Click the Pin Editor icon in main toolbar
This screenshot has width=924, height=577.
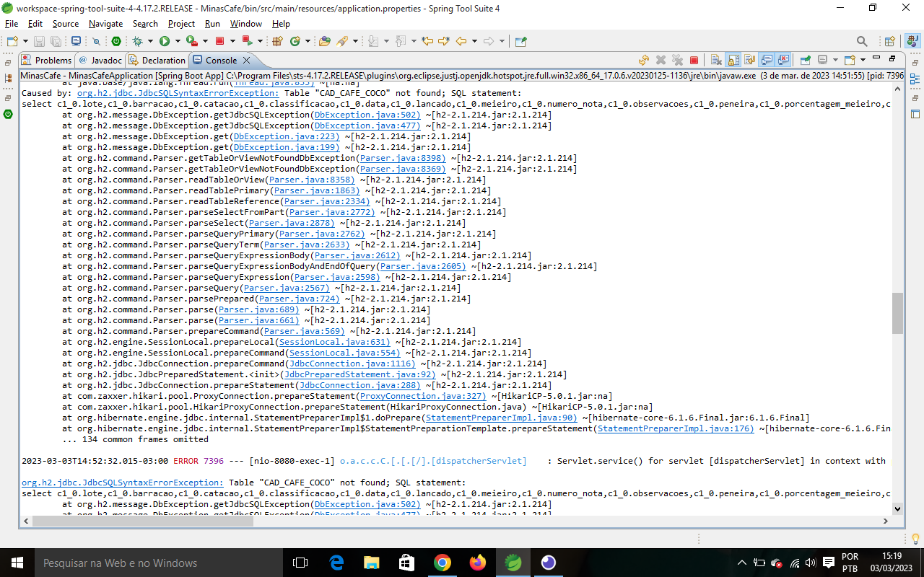coord(520,41)
